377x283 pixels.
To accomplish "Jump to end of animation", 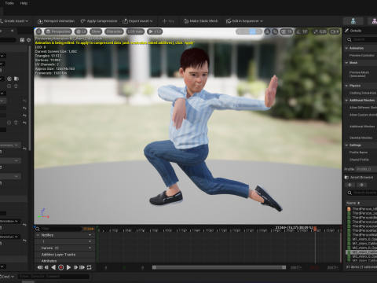I will pos(82,267).
